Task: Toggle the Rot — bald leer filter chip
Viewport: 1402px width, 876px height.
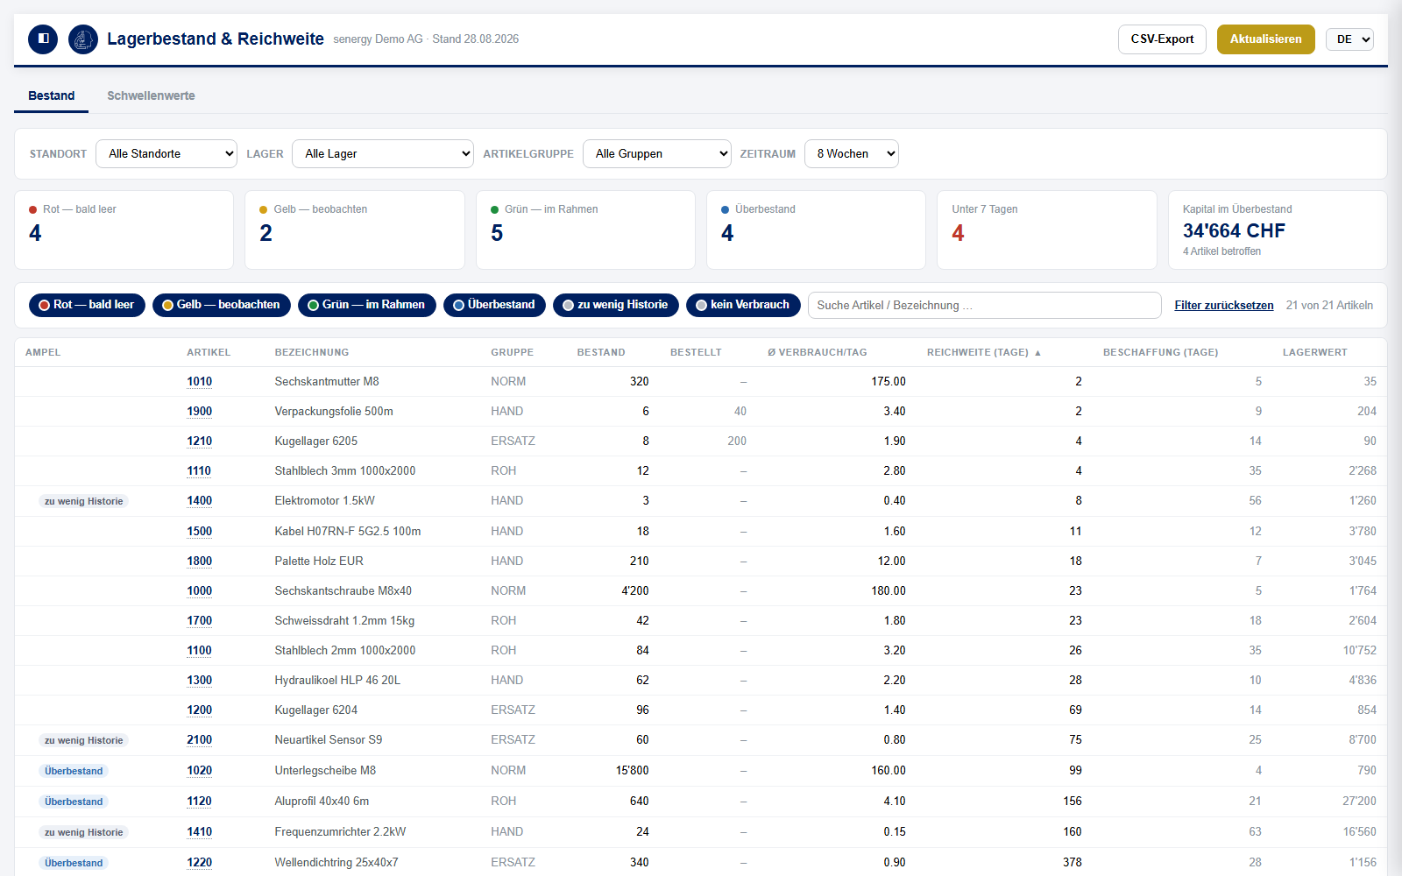Action: [x=87, y=305]
